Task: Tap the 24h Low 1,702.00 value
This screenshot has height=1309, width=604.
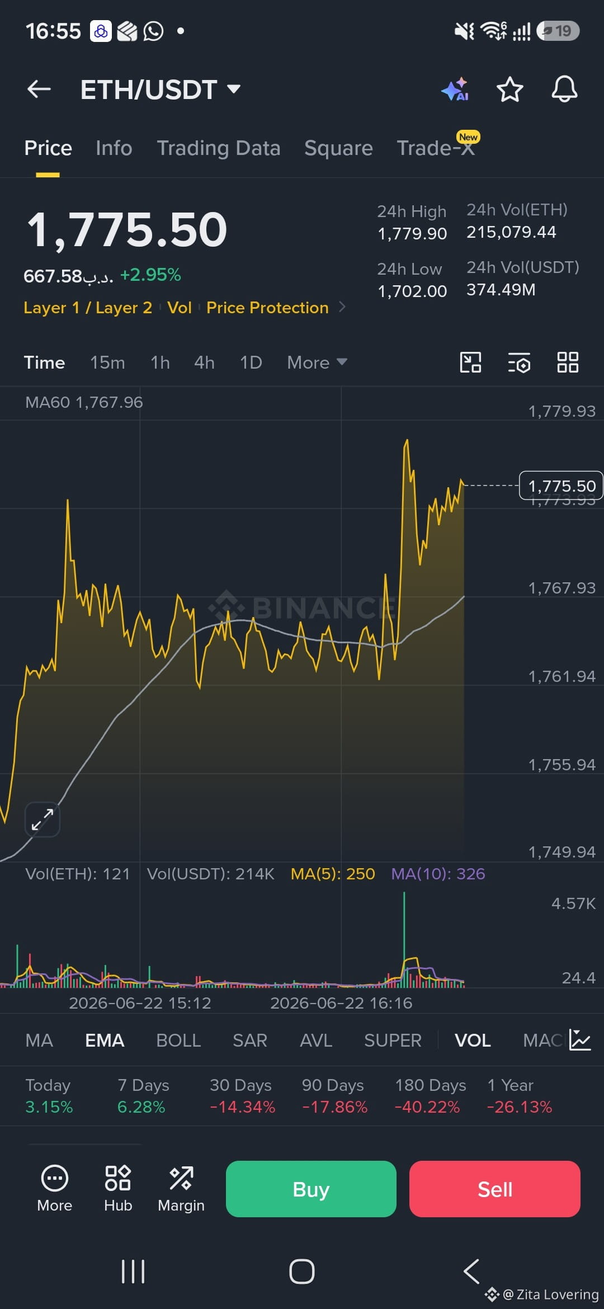Action: pyautogui.click(x=412, y=291)
